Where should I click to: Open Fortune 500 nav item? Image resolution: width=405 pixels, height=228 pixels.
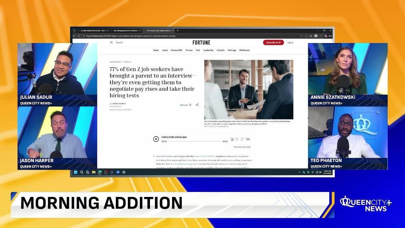click(177, 50)
